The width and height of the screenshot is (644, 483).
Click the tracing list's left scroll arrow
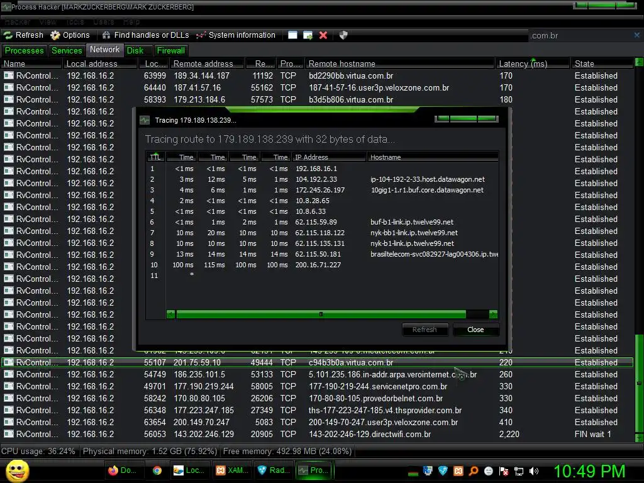click(171, 314)
